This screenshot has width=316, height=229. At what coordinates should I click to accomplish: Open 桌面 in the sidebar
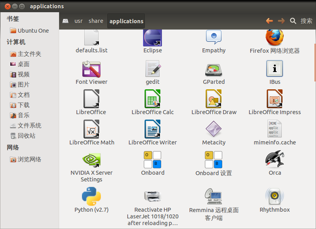click(20, 64)
